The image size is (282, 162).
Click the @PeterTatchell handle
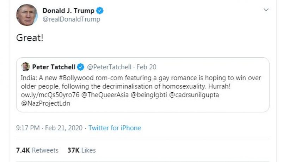pyautogui.click(x=109, y=67)
